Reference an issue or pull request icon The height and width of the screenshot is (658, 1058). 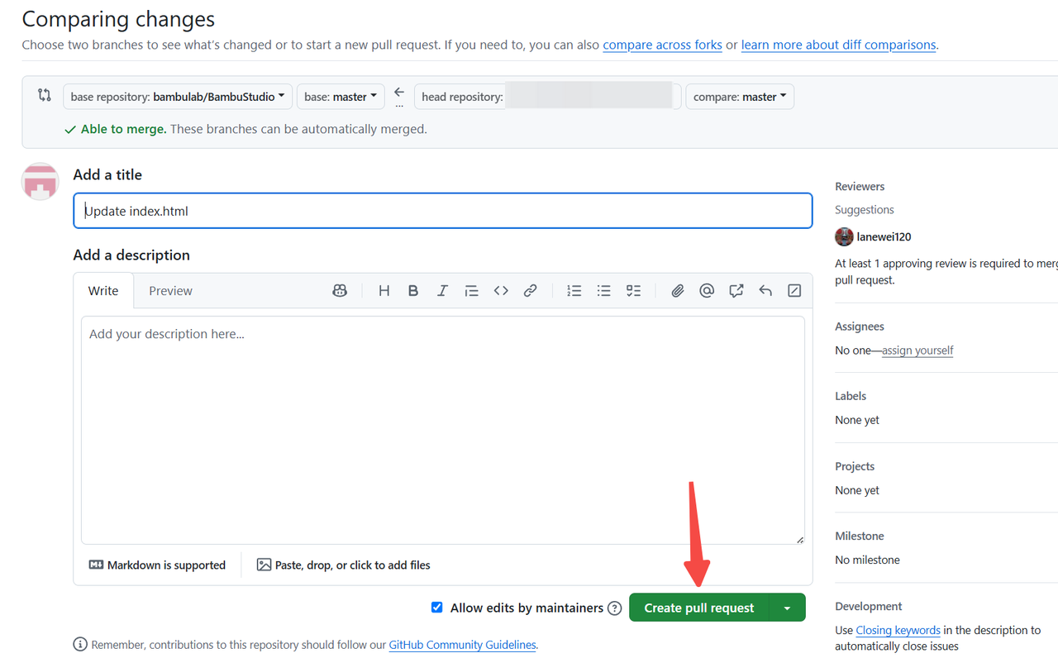(x=736, y=291)
